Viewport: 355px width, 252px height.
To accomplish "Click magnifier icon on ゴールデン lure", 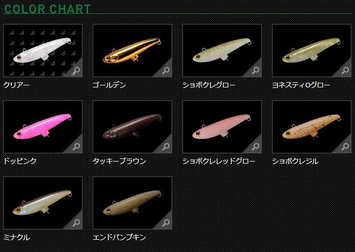I will [x=166, y=70].
